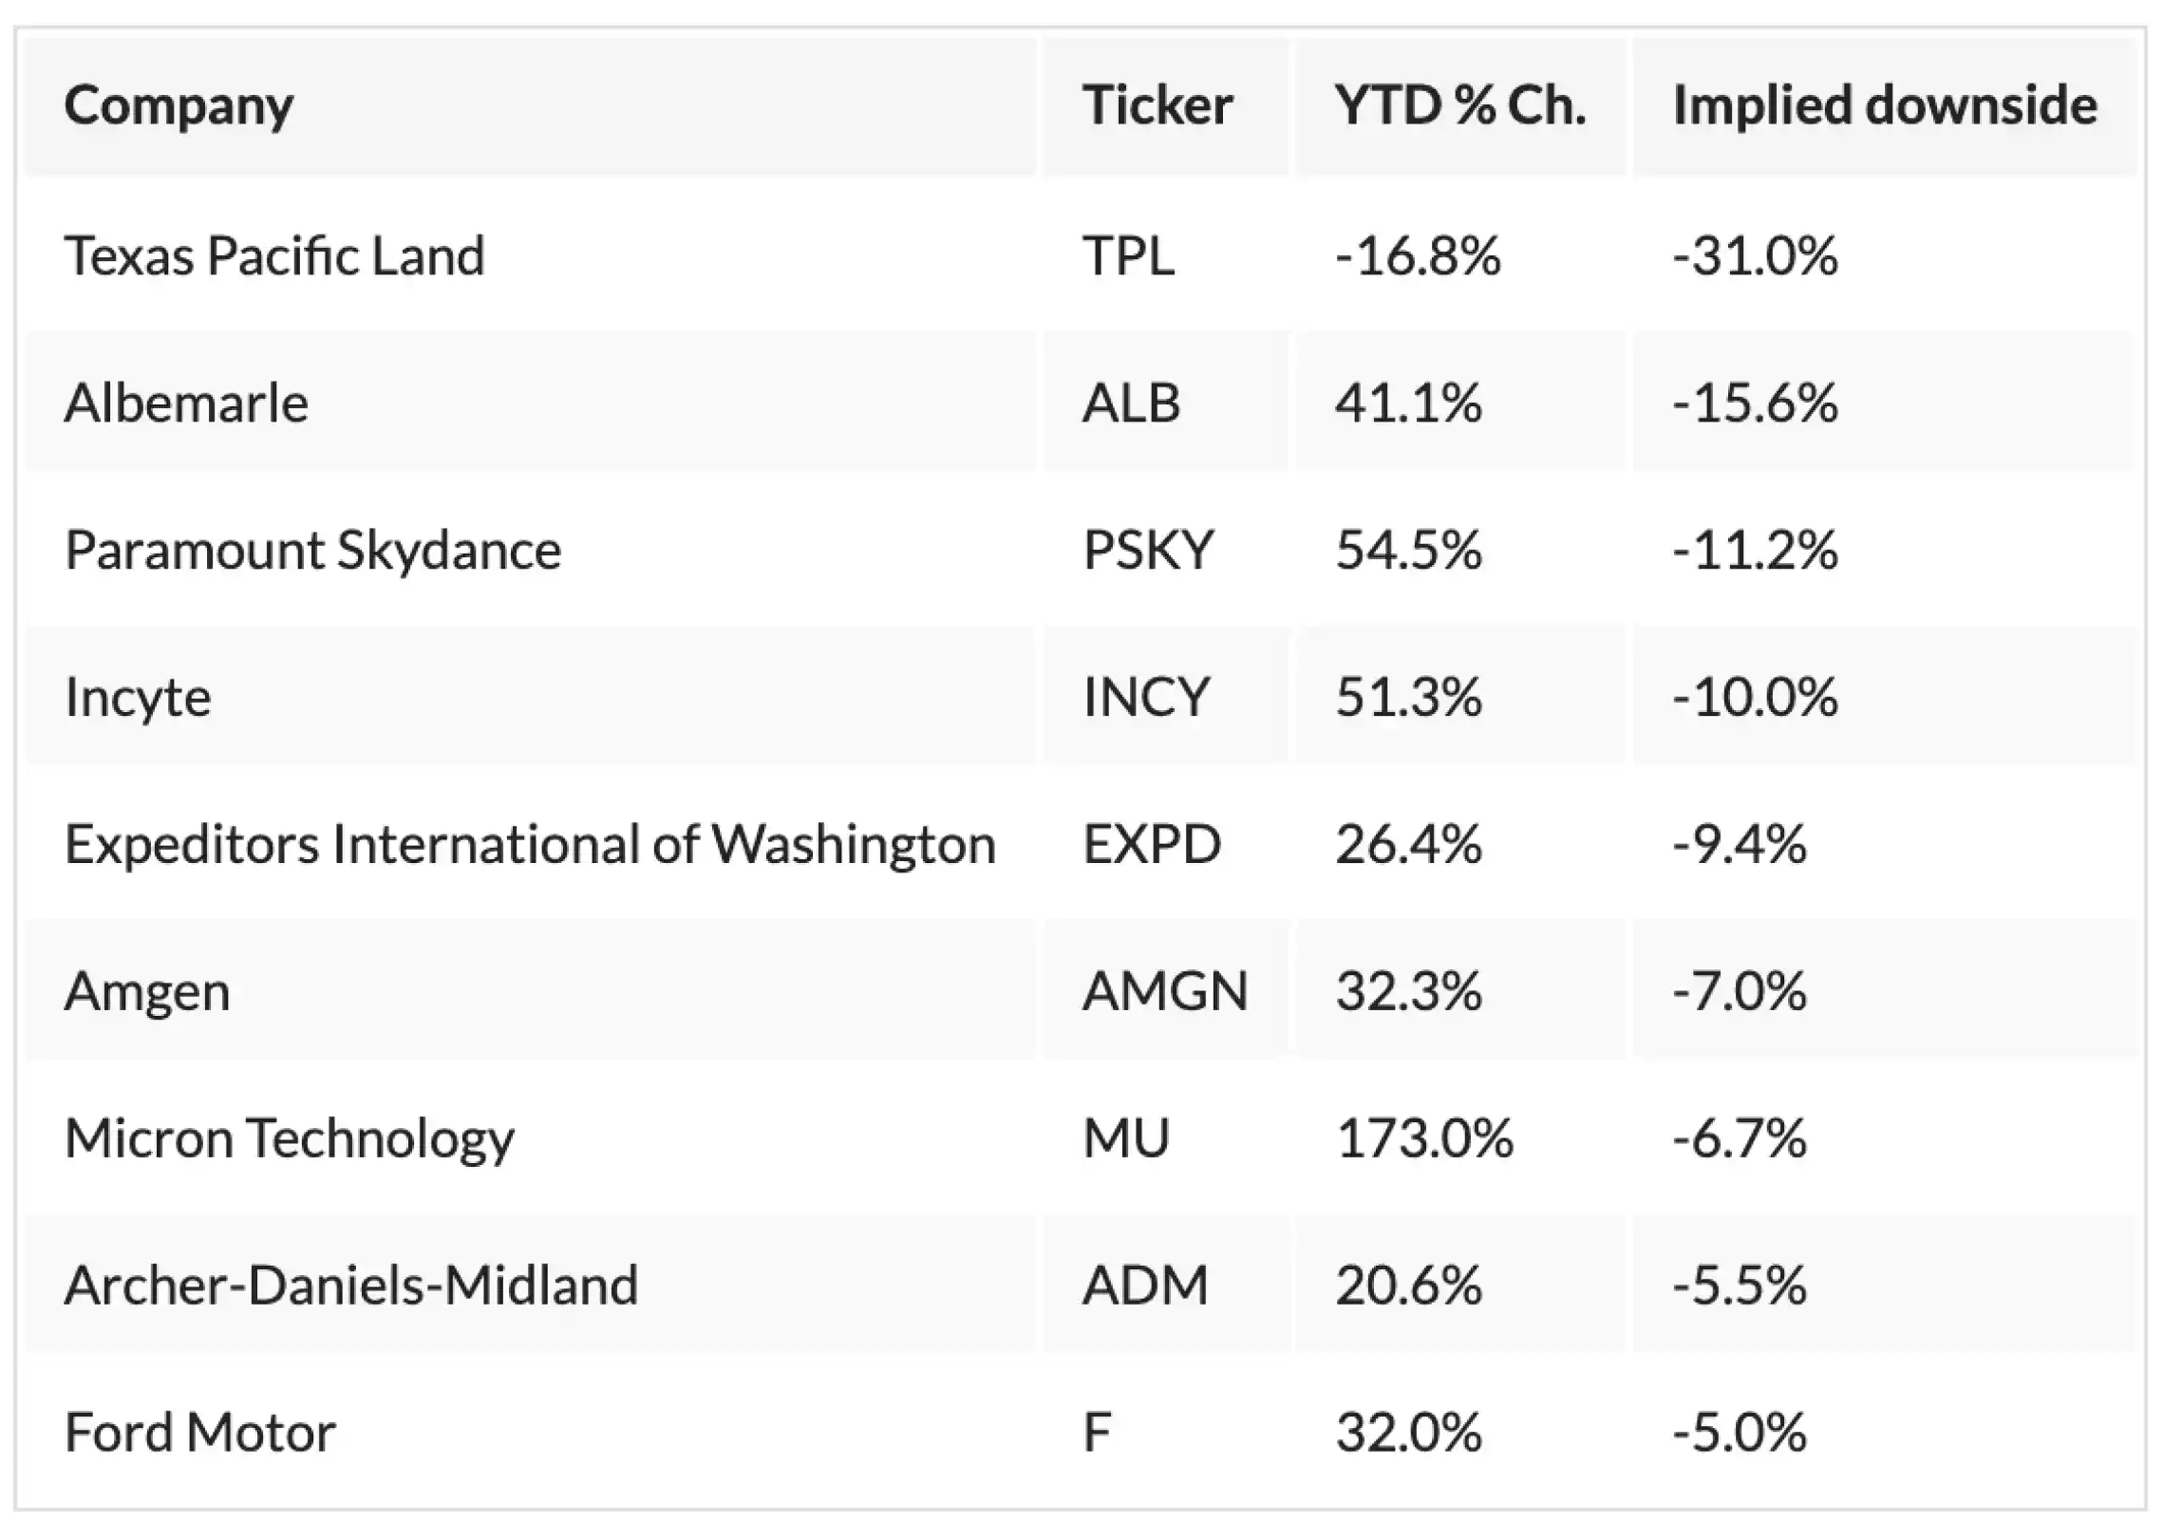
Task: Click the ALB ticker symbol
Action: [1131, 404]
